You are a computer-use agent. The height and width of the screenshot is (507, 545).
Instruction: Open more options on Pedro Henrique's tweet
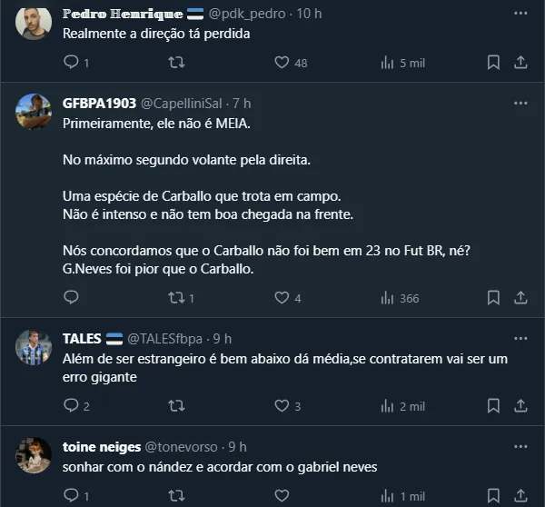(520, 14)
